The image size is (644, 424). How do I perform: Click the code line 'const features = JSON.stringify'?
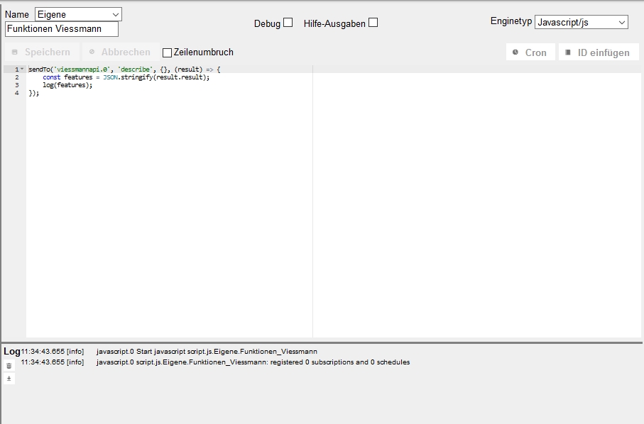126,77
